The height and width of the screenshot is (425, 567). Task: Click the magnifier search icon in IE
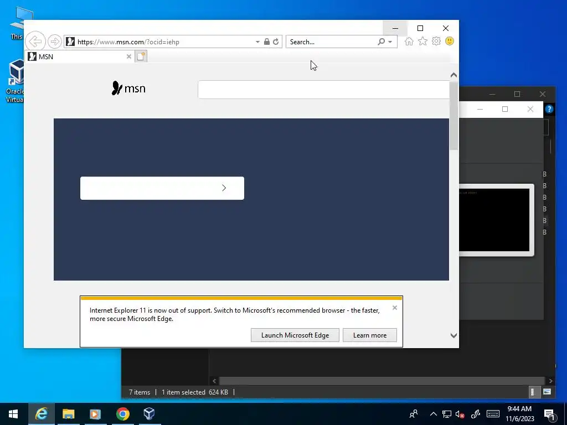click(381, 42)
